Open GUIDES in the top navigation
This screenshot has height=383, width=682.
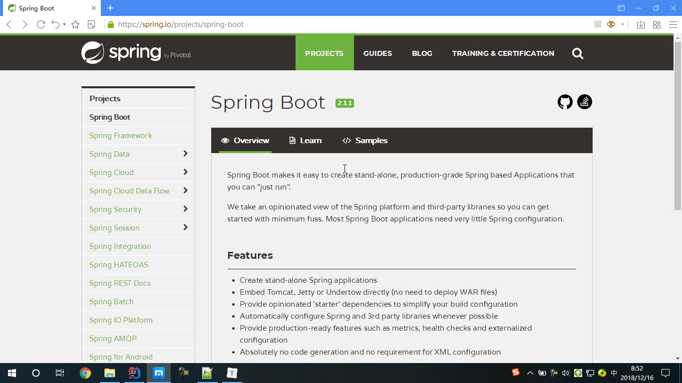(377, 53)
